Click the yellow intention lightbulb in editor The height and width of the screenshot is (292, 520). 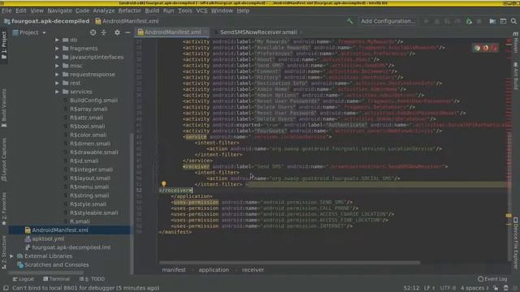pos(163,184)
